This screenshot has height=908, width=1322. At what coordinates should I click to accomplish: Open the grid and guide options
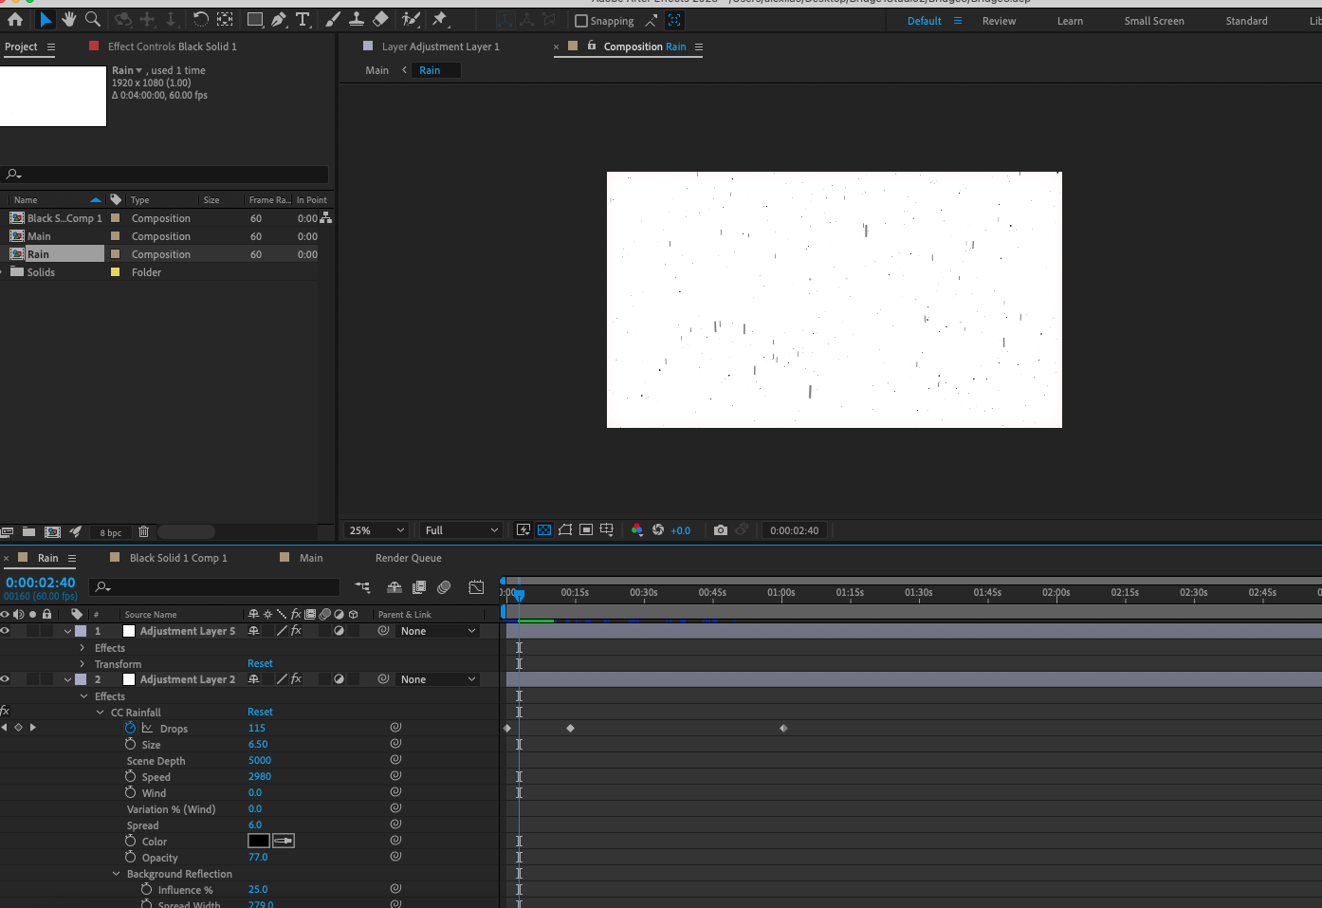click(607, 530)
